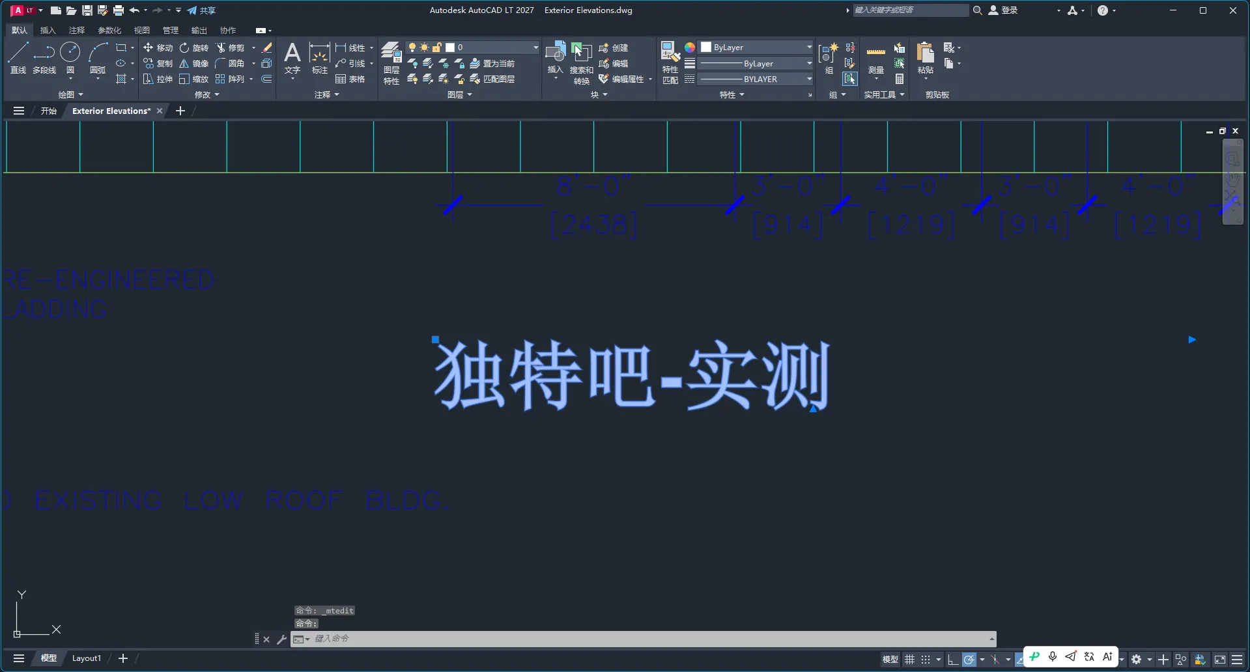Click 创建 (Create block) button
The width and height of the screenshot is (1250, 672).
(614, 48)
